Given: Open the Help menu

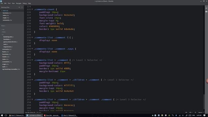Looking at the screenshot, I should [29, 3].
